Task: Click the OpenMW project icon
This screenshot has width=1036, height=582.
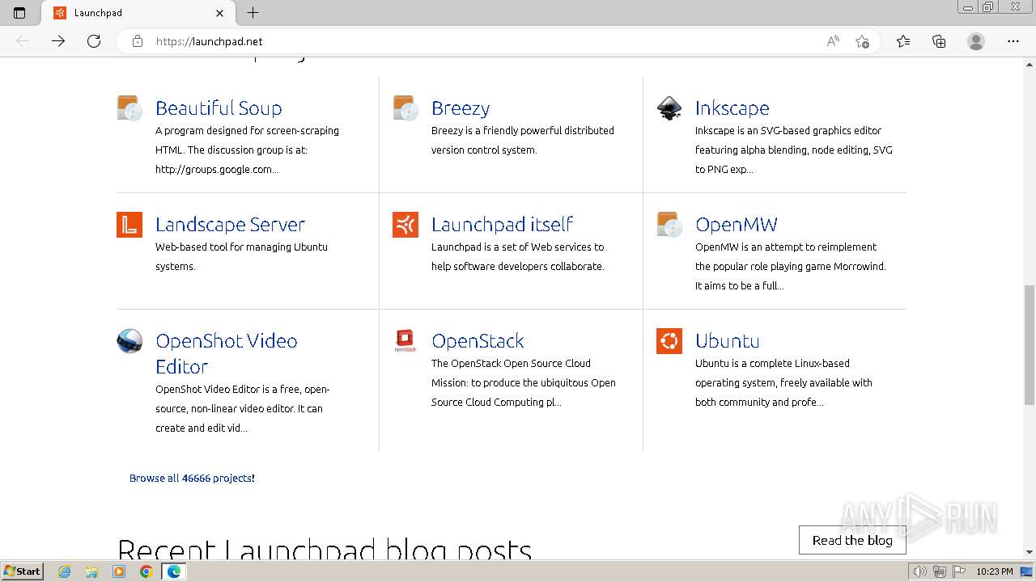Action: (669, 225)
